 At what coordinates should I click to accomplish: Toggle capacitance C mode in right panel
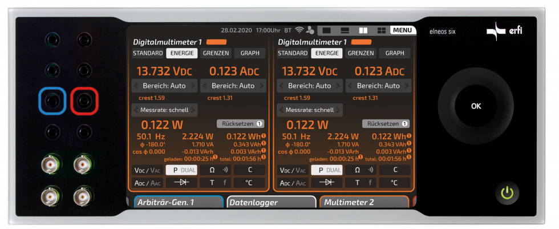[x=394, y=170]
